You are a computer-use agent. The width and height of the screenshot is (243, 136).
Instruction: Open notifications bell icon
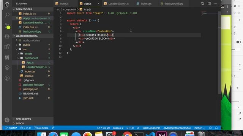pyautogui.click(x=216, y=128)
